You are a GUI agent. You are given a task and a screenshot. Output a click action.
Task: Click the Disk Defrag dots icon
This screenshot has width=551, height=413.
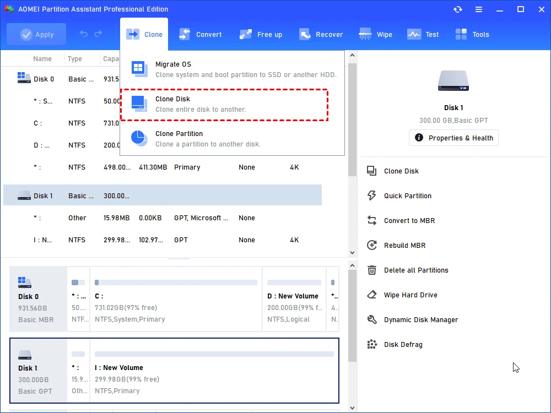tap(372, 344)
